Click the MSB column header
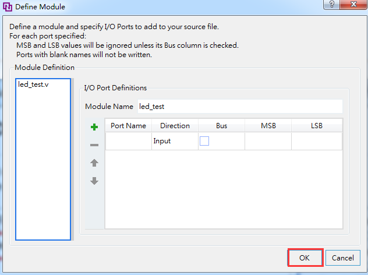The height and width of the screenshot is (275, 368). (268, 126)
